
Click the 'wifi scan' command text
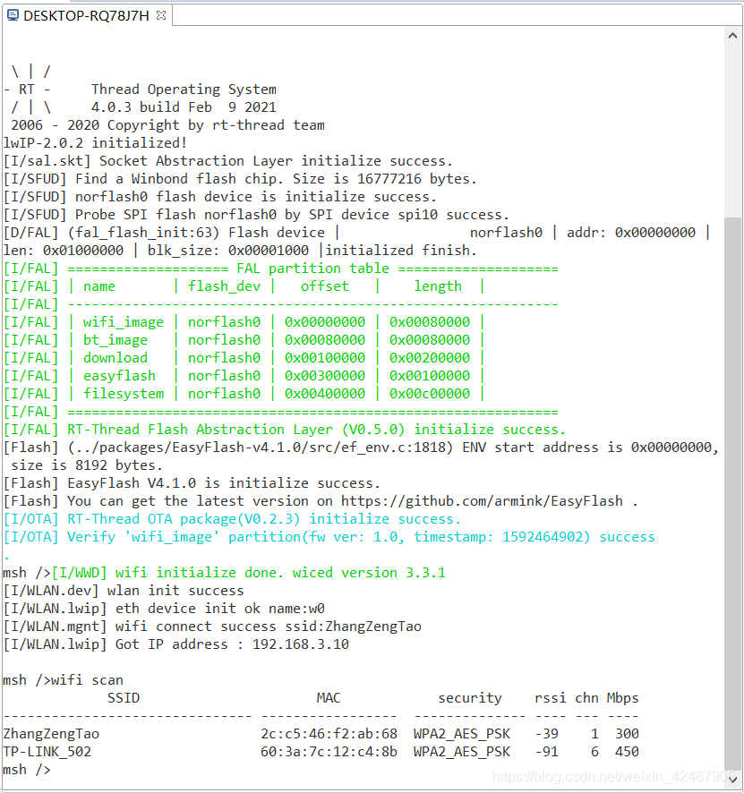(x=87, y=680)
